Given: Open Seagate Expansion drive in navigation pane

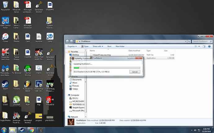Looking at the screenshot, I should pyautogui.click(x=77, y=107).
